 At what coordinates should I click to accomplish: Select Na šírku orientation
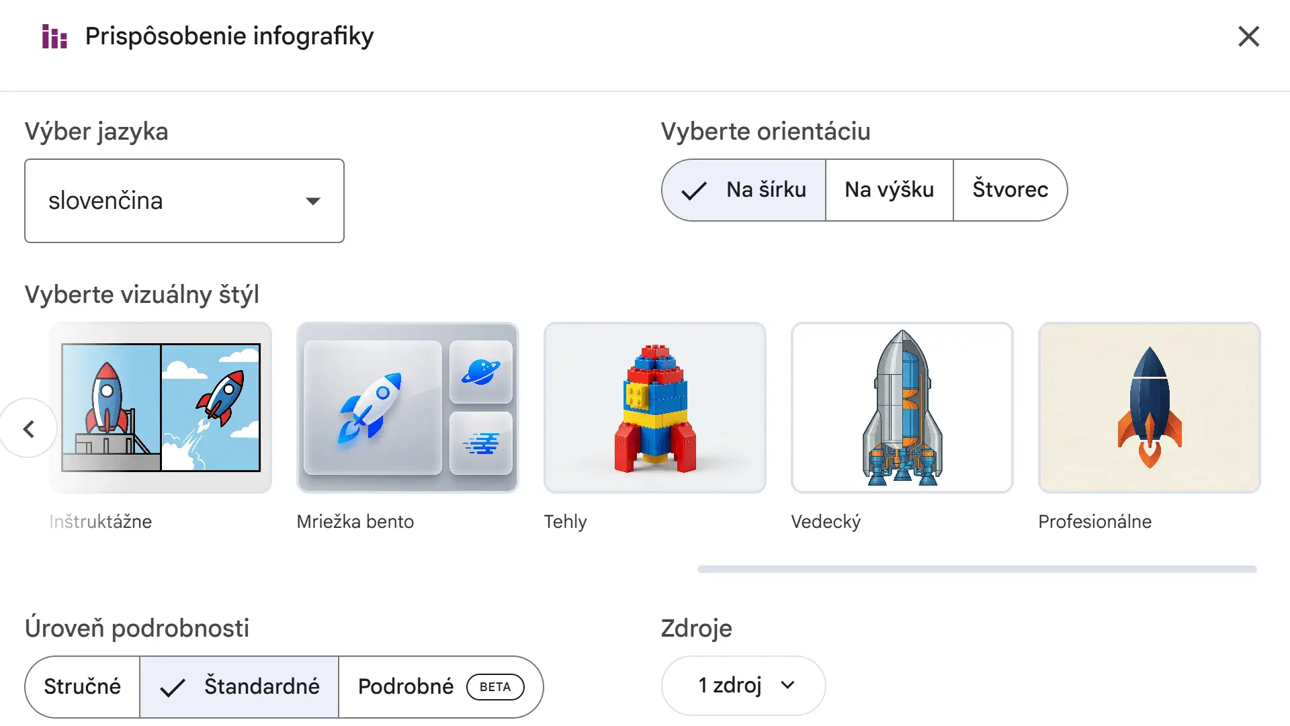[x=744, y=190]
